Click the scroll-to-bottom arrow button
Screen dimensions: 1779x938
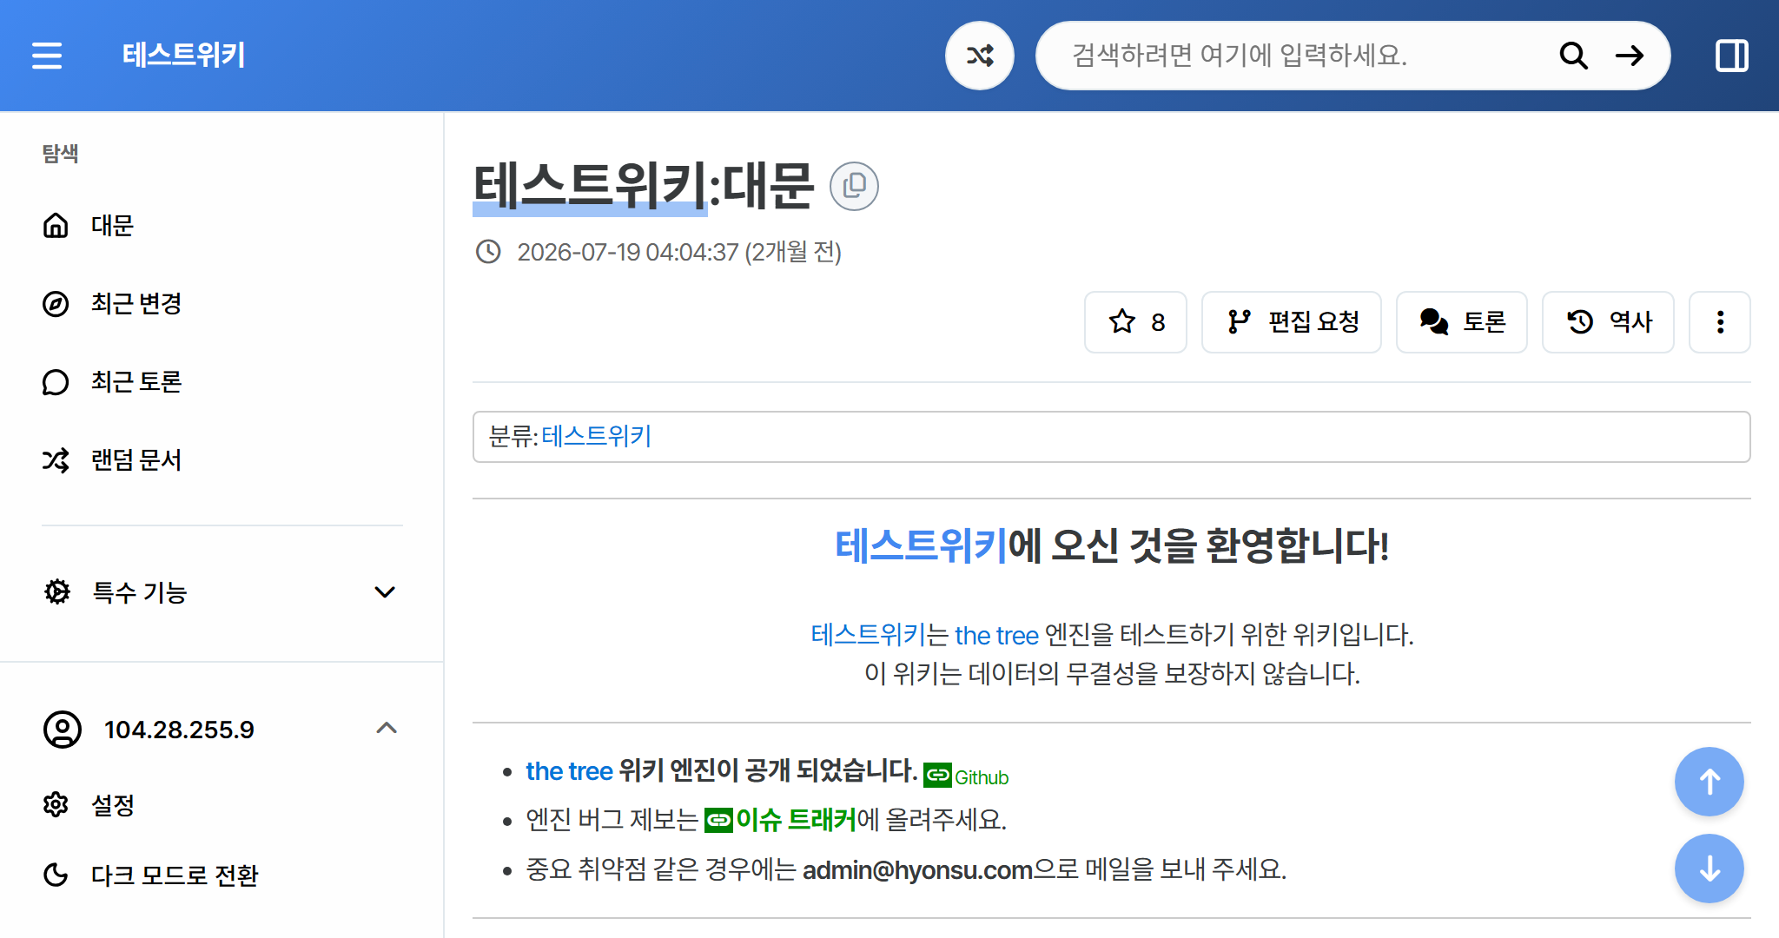click(1709, 869)
